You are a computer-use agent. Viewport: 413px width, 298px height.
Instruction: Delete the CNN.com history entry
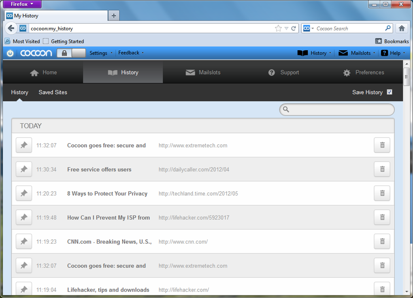tap(382, 241)
